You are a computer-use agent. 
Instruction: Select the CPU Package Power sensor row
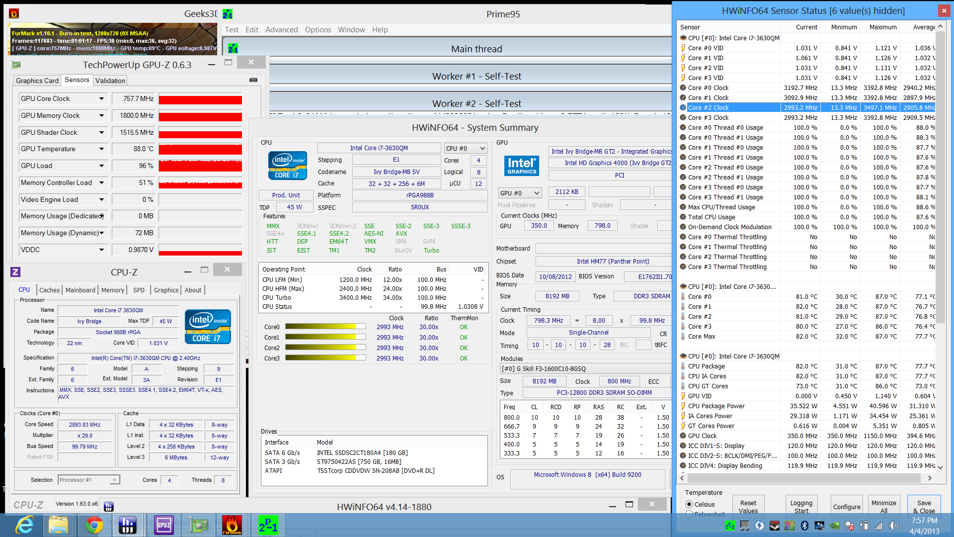[807, 406]
